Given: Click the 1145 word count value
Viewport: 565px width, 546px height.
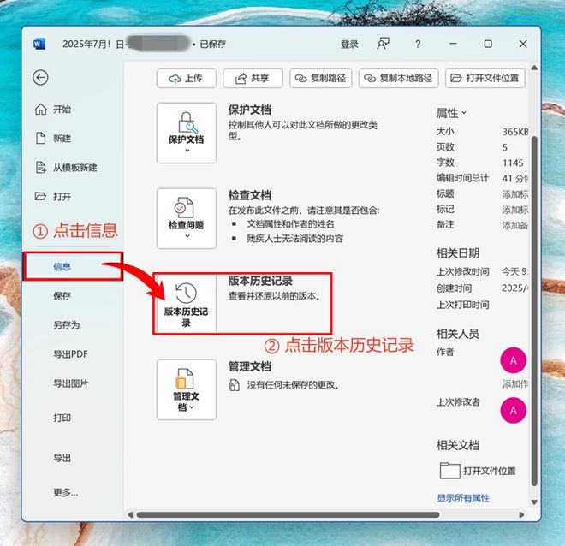Looking at the screenshot, I should [x=513, y=163].
